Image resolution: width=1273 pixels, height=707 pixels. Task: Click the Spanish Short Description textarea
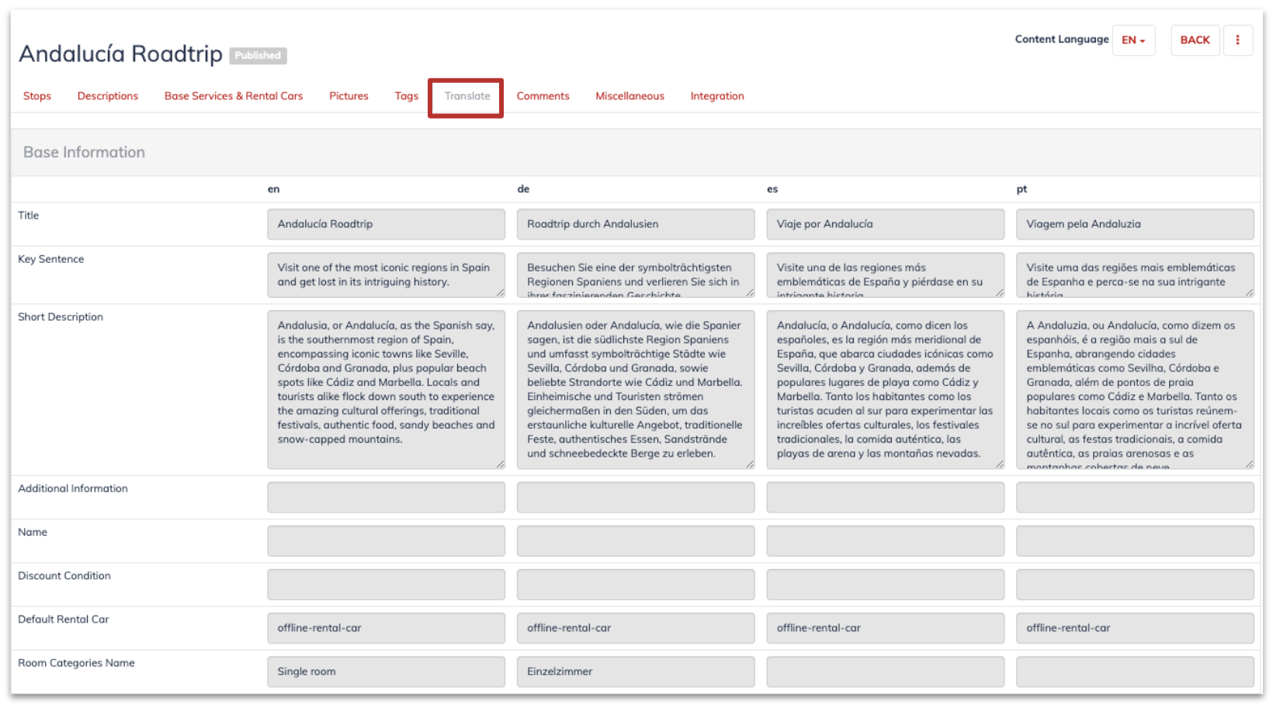885,390
